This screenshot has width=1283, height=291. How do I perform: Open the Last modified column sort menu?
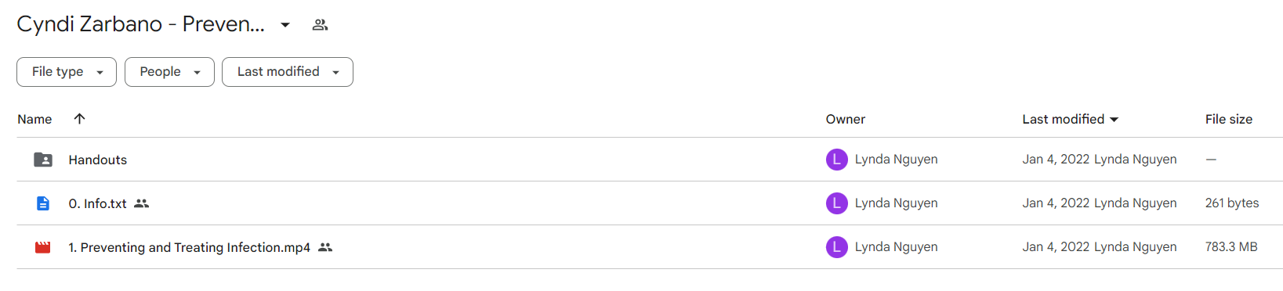[1071, 119]
